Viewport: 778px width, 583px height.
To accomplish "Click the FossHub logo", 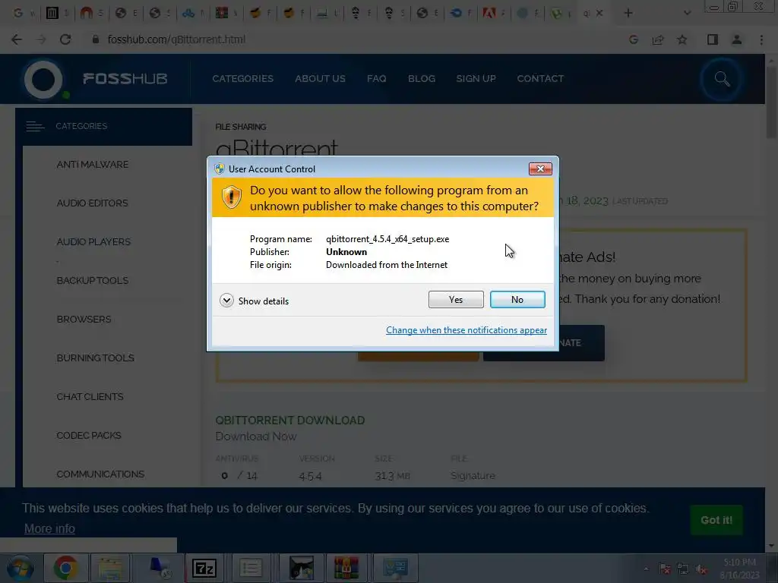I will pyautogui.click(x=95, y=79).
